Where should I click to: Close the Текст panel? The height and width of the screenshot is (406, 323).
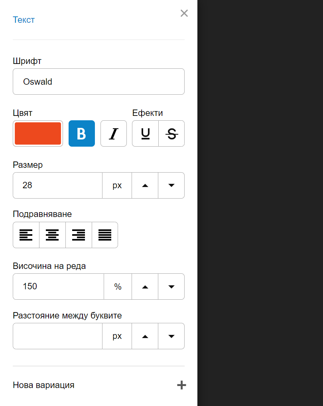184,13
